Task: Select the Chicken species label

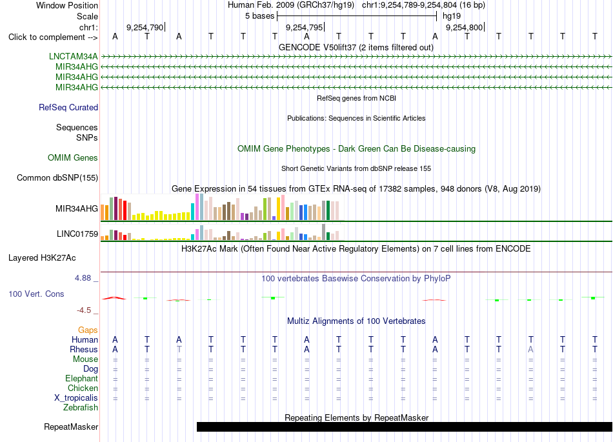Action: 83,388
